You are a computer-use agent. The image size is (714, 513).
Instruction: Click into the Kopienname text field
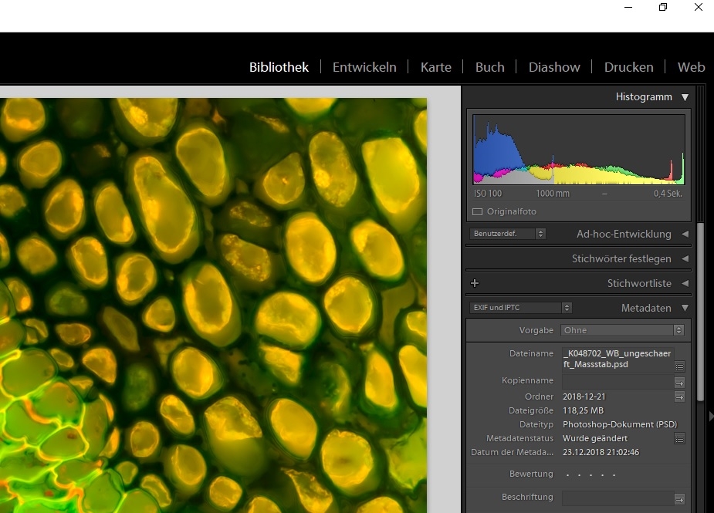point(616,382)
